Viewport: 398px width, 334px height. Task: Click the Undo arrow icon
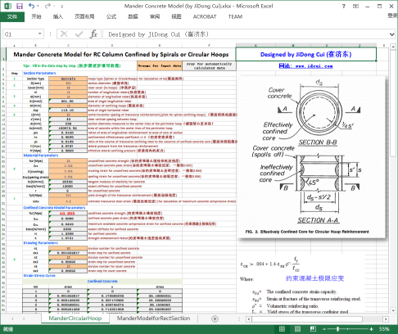(32, 6)
